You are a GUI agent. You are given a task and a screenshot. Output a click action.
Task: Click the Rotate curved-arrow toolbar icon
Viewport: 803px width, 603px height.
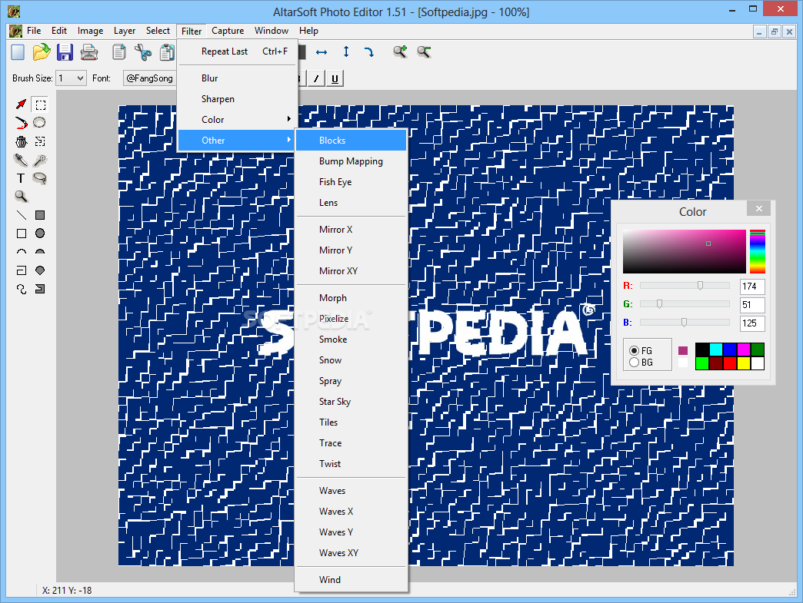[368, 51]
